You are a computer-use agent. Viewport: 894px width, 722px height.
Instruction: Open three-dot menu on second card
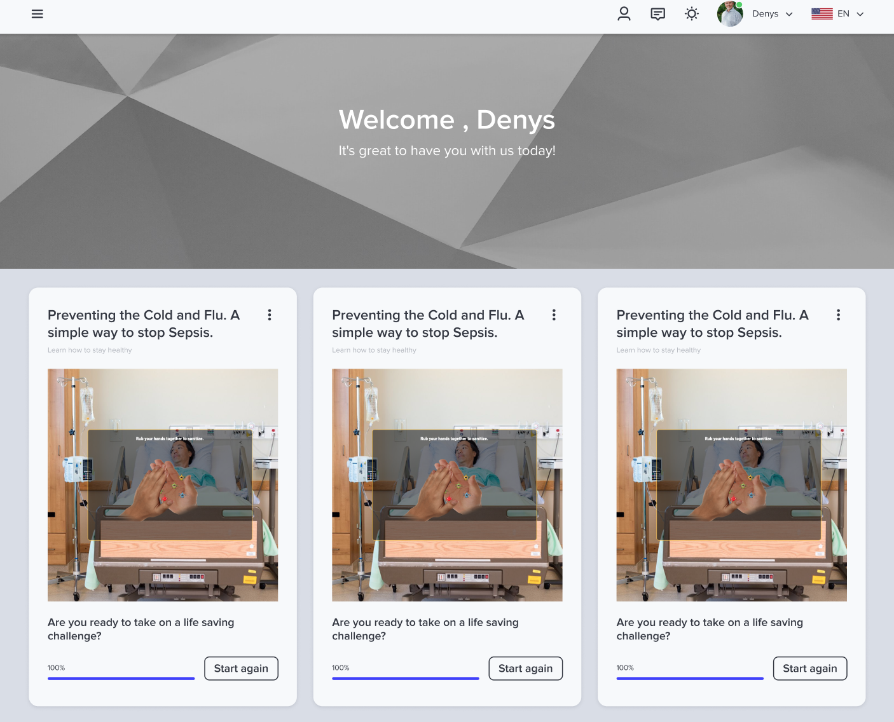pyautogui.click(x=554, y=315)
